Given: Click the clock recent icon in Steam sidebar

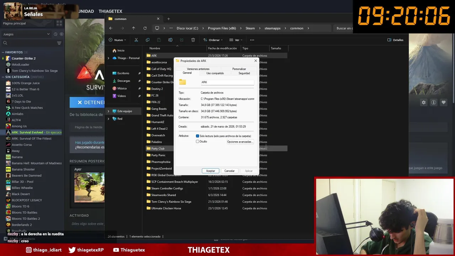Looking at the screenshot, I should click(x=55, y=34).
